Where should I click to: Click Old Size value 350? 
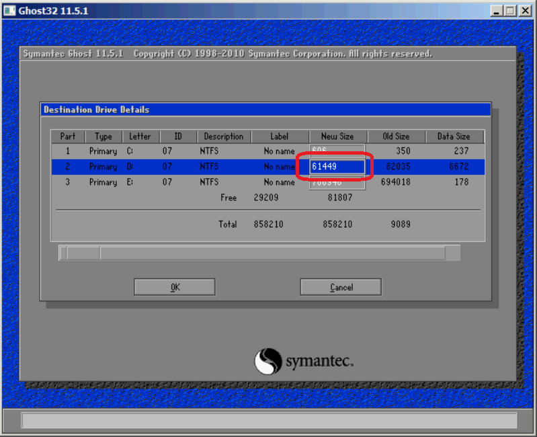[403, 151]
